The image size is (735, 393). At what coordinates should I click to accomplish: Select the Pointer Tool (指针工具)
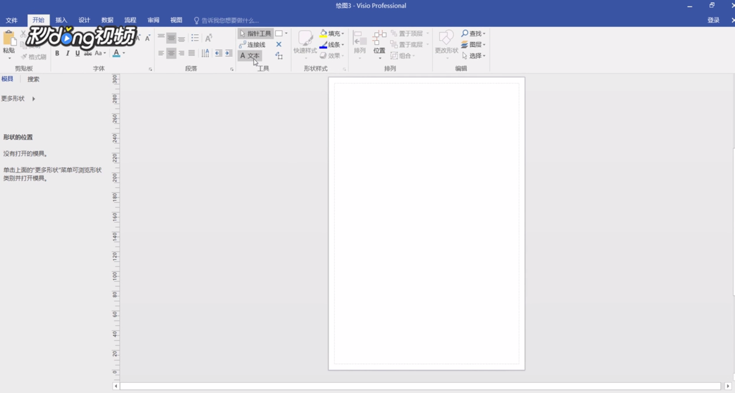coord(256,33)
